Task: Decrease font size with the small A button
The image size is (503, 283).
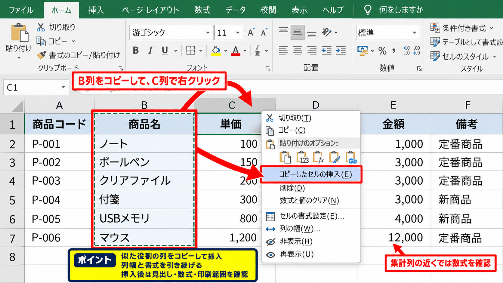Action: coord(264,32)
